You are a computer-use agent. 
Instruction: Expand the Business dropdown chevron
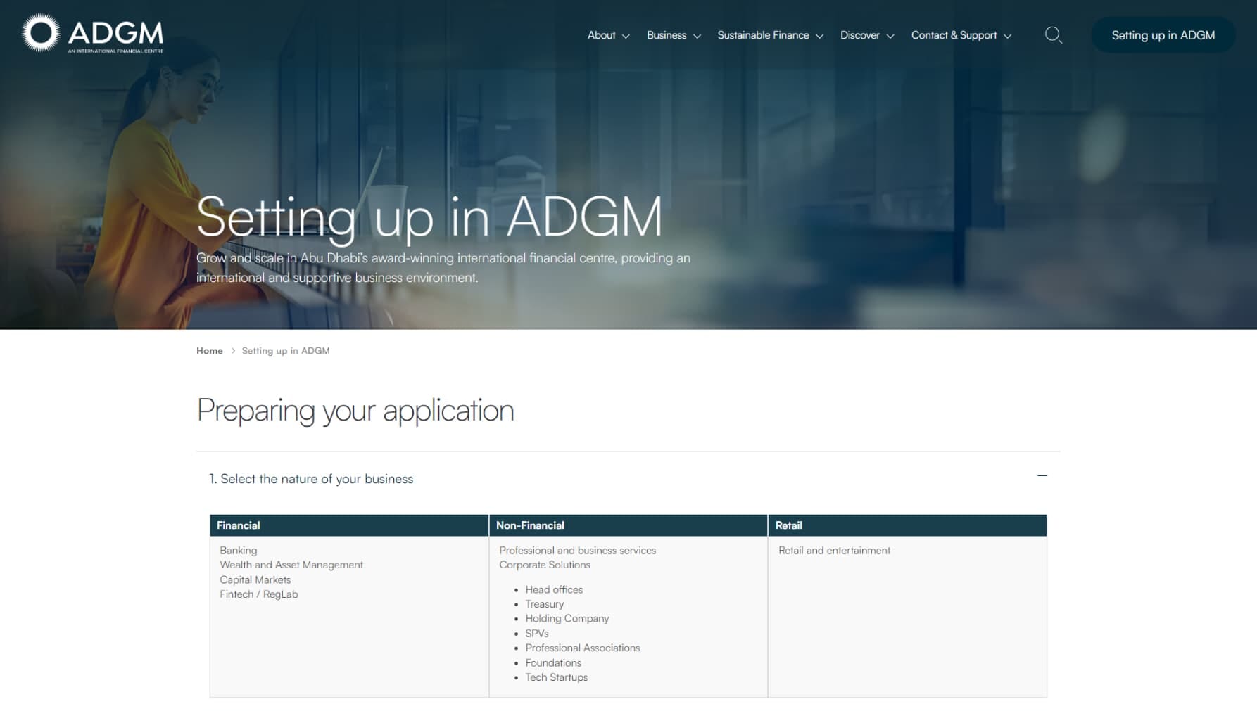[697, 36]
